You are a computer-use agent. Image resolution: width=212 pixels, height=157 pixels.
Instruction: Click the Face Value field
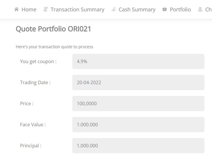pos(138,125)
